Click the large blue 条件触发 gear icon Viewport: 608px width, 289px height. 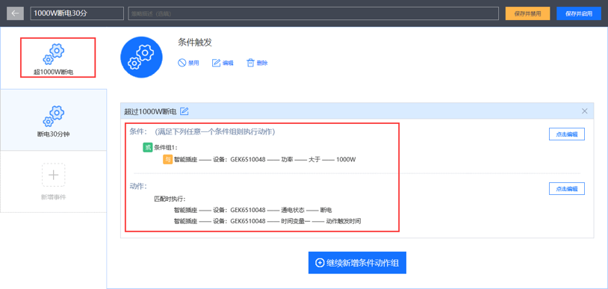(141, 58)
